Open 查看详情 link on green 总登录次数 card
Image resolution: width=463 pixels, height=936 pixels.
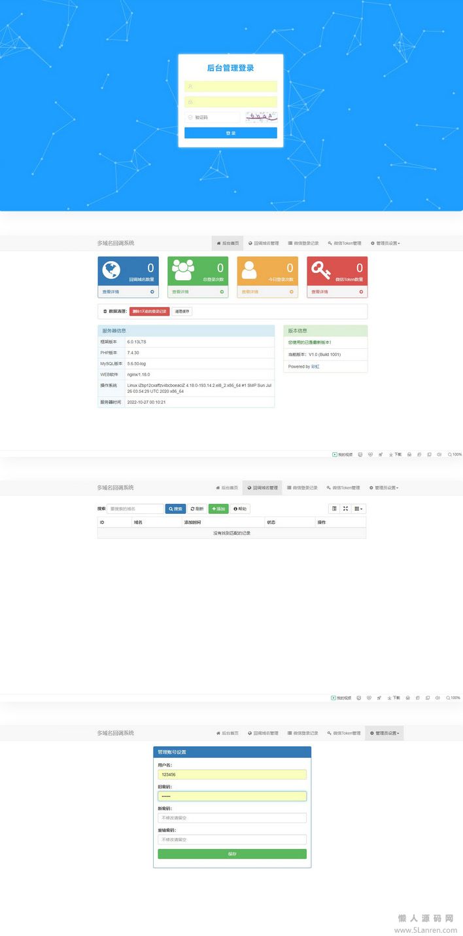[180, 292]
